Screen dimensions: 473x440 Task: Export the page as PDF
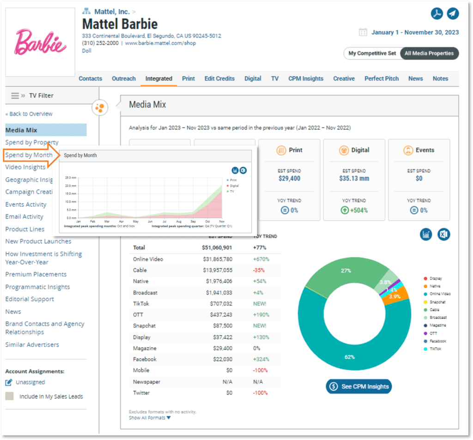(x=437, y=13)
